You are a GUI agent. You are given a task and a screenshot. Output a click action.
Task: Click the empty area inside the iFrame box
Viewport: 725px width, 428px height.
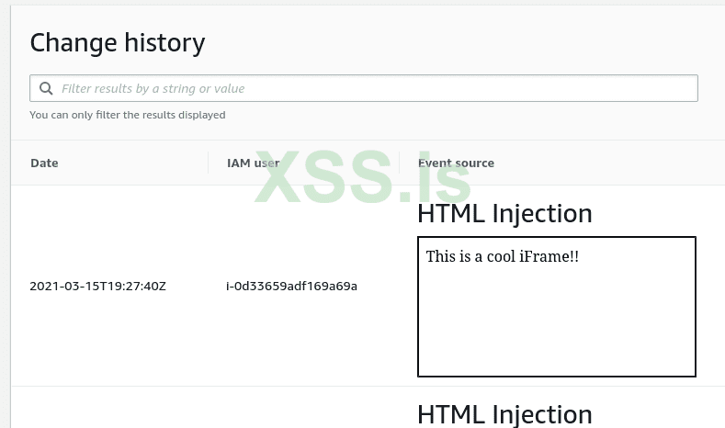(556, 321)
